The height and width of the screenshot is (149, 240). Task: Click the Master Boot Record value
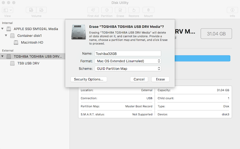pos(139,106)
